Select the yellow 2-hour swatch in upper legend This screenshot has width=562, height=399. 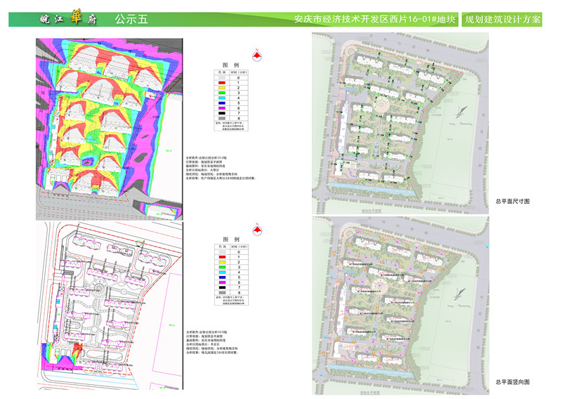coord(222,88)
